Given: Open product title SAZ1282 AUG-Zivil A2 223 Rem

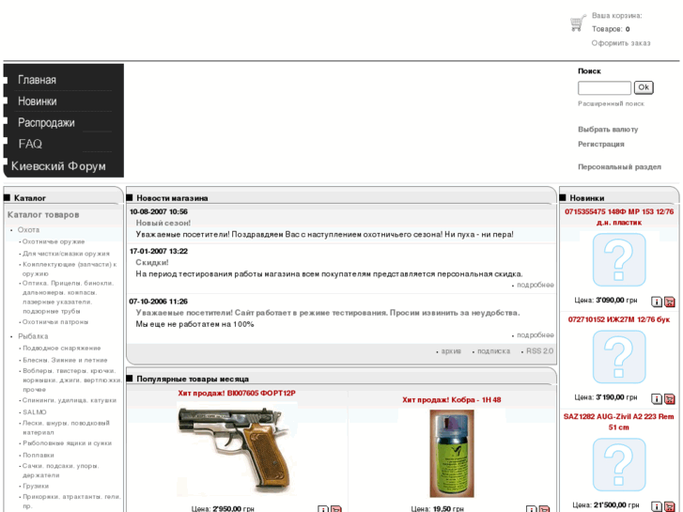Looking at the screenshot, I should click(618, 422).
